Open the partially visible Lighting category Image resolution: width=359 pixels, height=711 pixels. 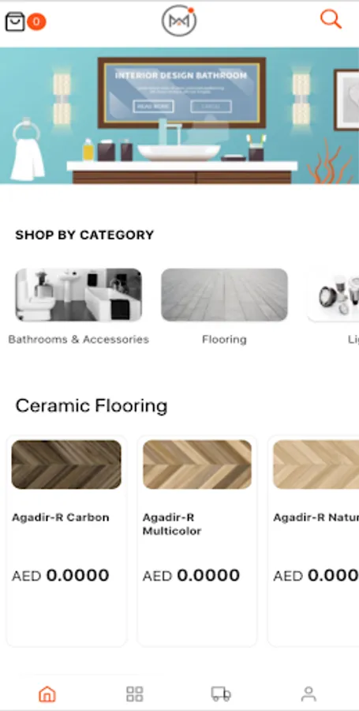333,295
